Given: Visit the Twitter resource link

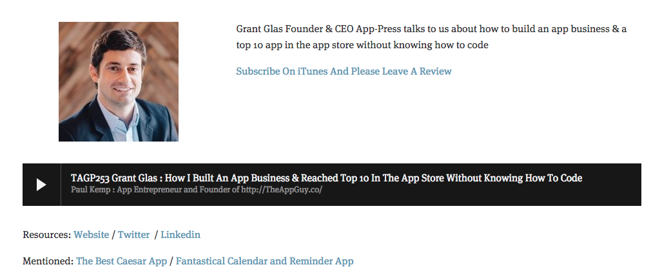Looking at the screenshot, I should pyautogui.click(x=133, y=235).
